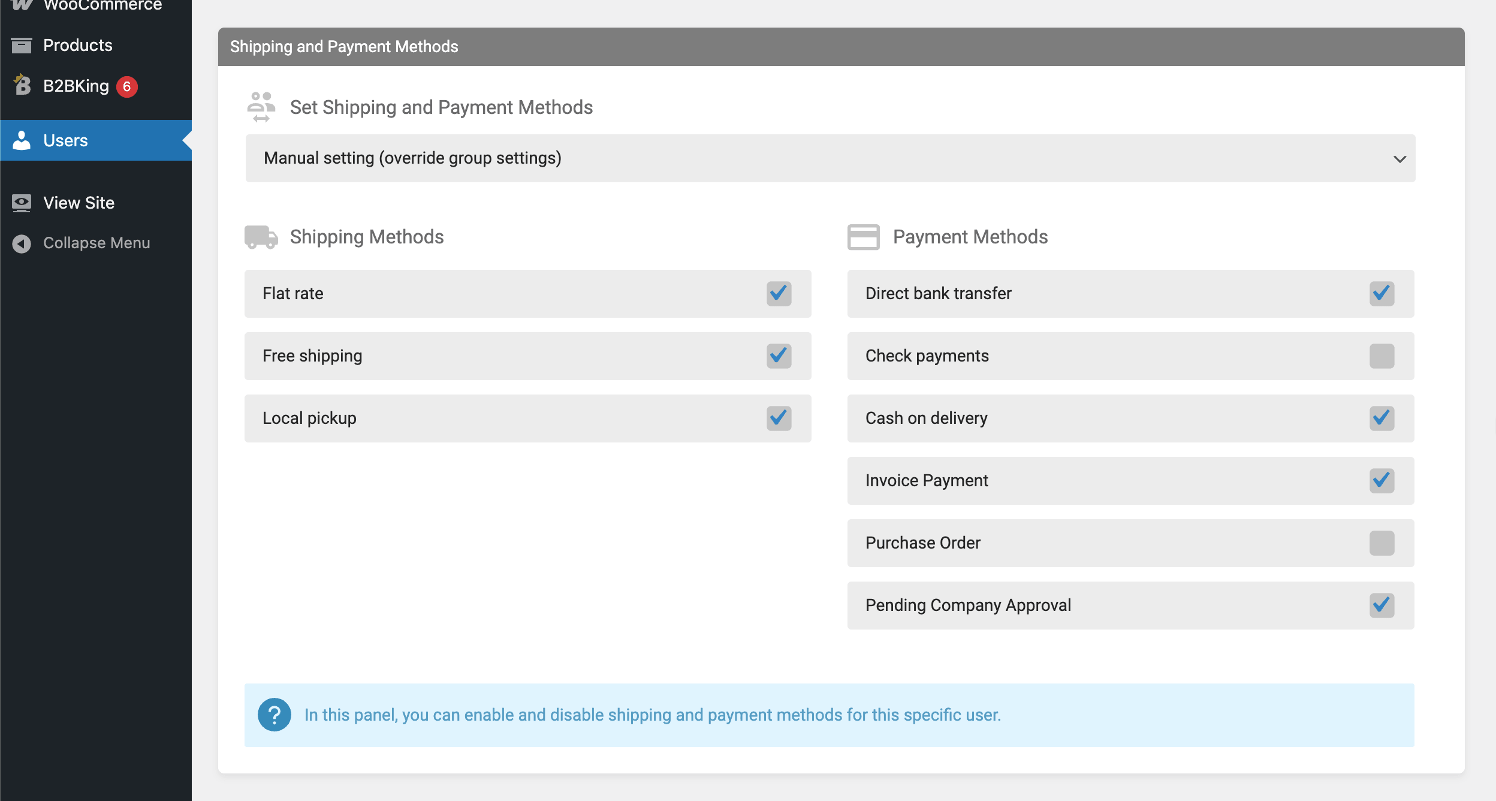Screen dimensions: 1496x801
Task: Enable the Check payments checkbox
Action: 1382,356
